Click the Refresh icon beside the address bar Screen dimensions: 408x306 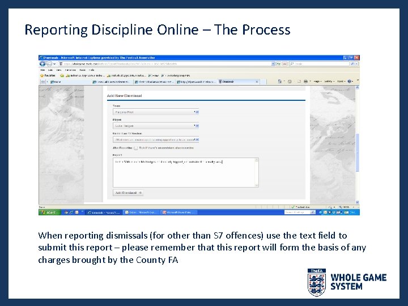pyautogui.click(x=279, y=63)
